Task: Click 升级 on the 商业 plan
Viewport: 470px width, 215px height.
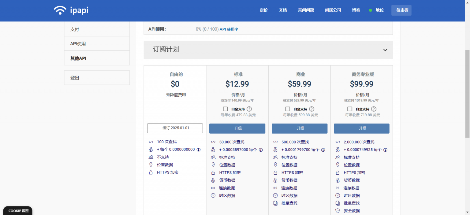Action: click(299, 128)
